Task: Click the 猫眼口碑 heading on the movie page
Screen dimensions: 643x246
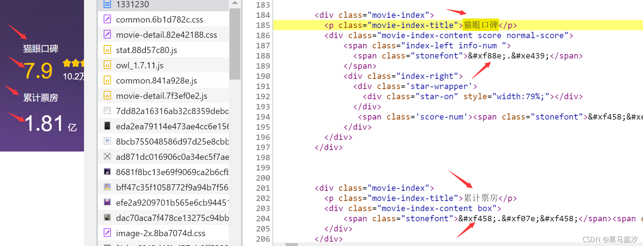Action: point(41,49)
